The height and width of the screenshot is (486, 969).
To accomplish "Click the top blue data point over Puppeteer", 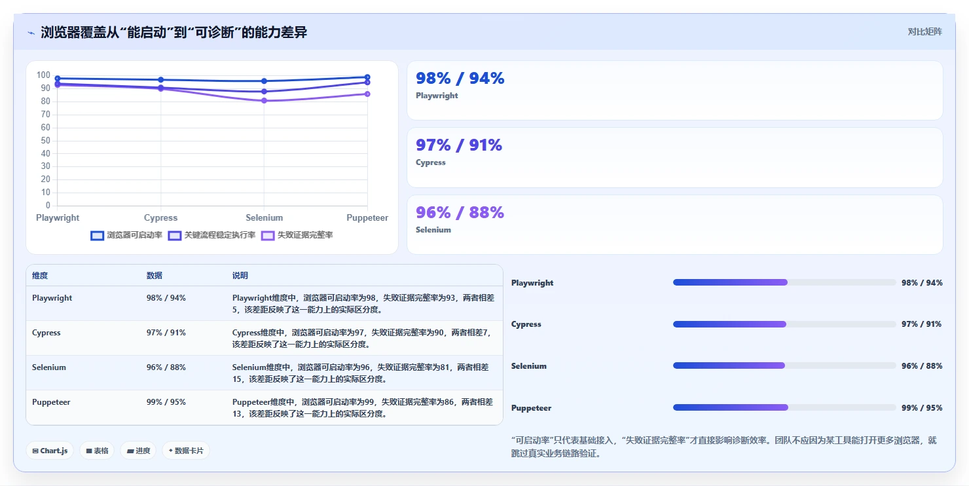I will 367,77.
